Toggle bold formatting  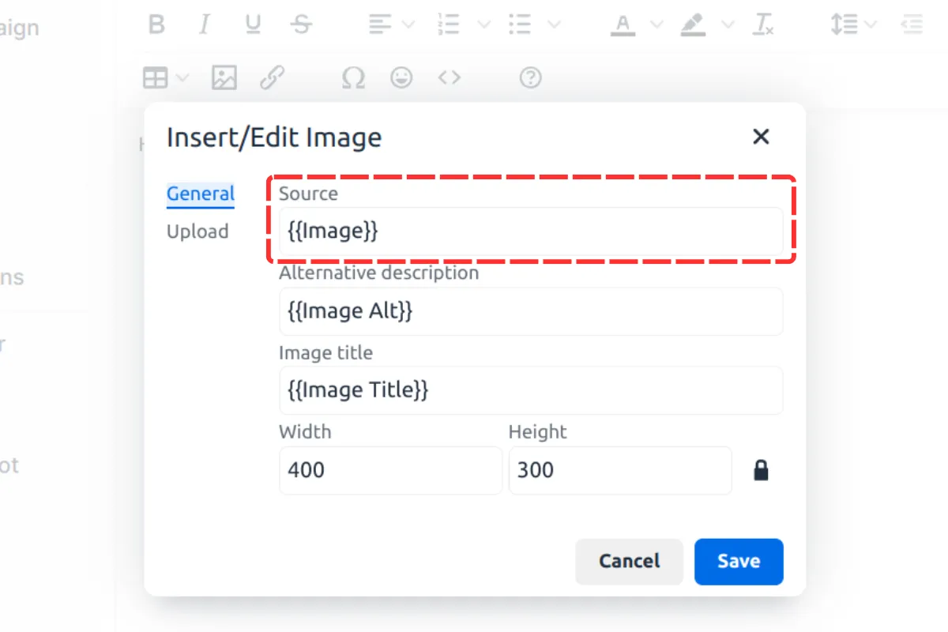156,24
